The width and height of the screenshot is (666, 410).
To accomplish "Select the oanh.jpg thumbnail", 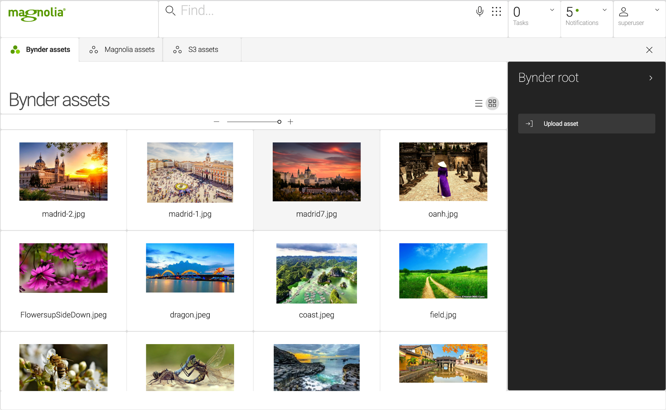I will (x=443, y=172).
